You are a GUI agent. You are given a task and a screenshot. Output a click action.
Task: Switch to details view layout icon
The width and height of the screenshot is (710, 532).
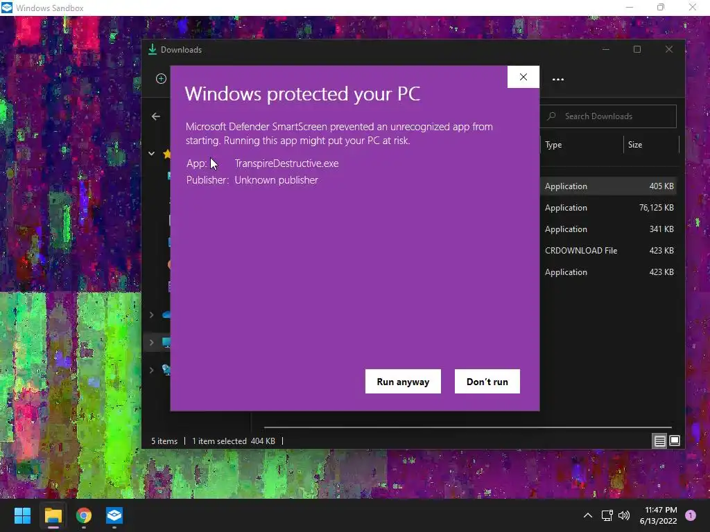pos(660,441)
